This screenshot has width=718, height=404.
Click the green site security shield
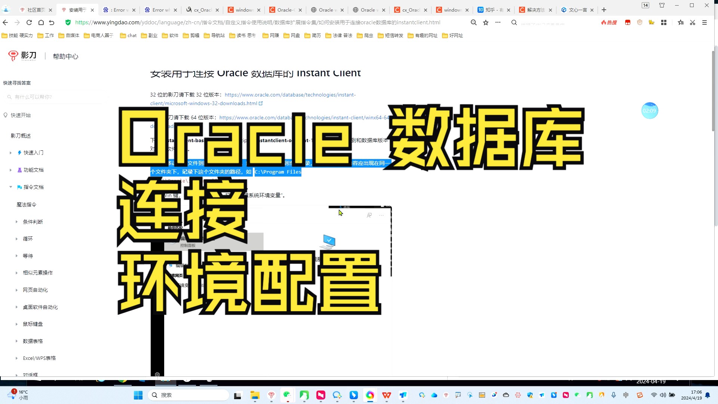[x=68, y=22]
